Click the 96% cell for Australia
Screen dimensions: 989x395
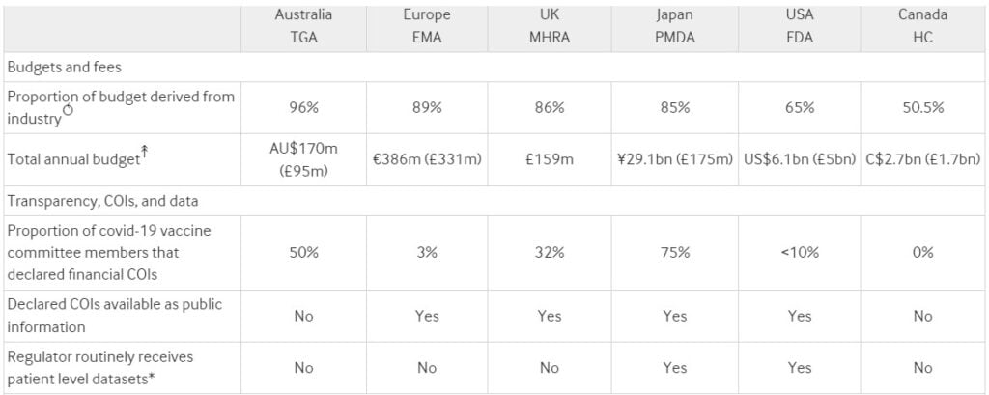(x=304, y=107)
